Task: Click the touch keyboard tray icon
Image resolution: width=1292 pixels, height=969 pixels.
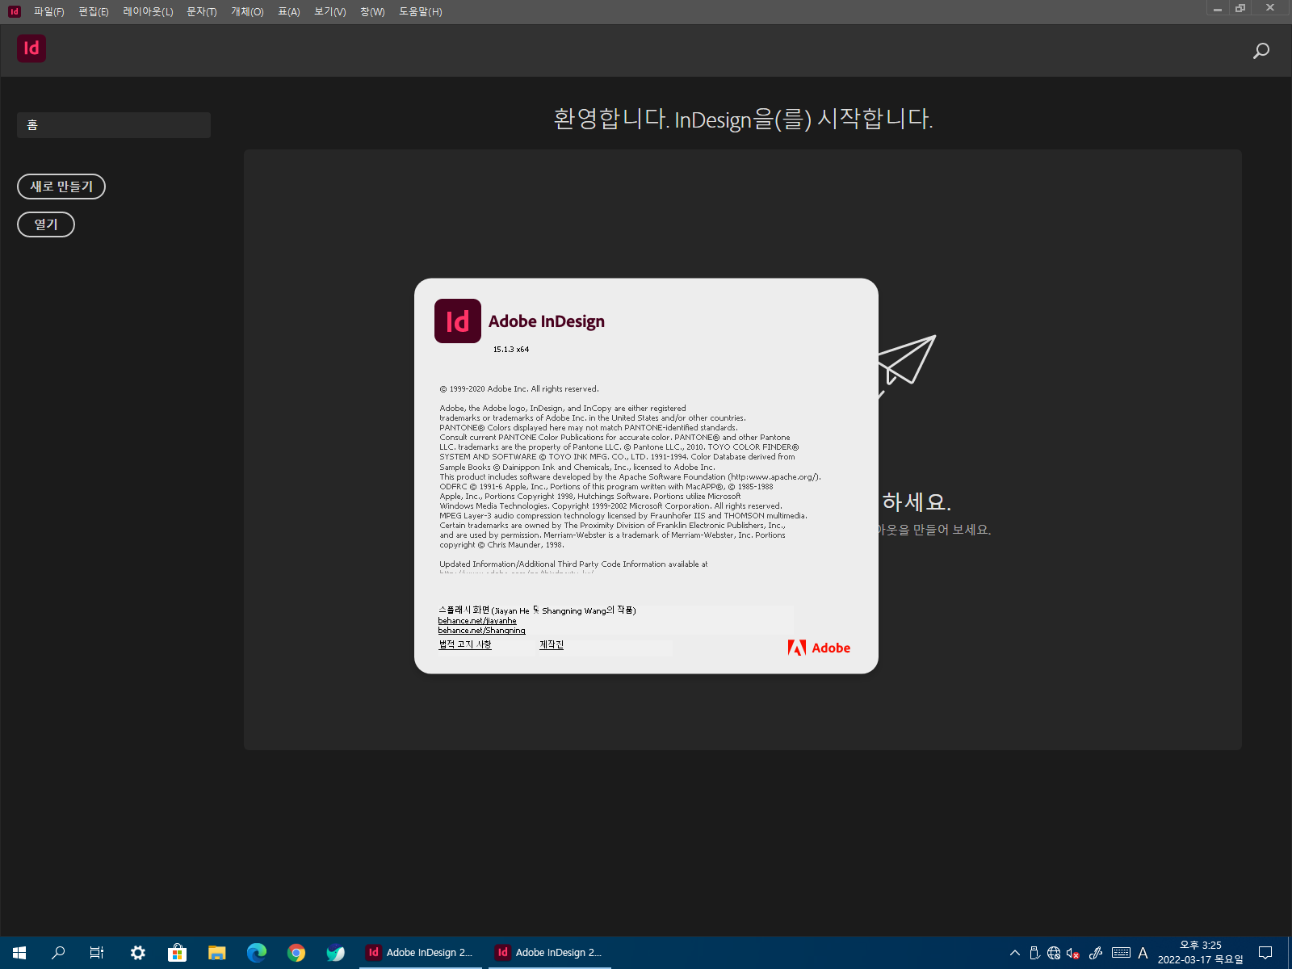Action: click(x=1121, y=953)
